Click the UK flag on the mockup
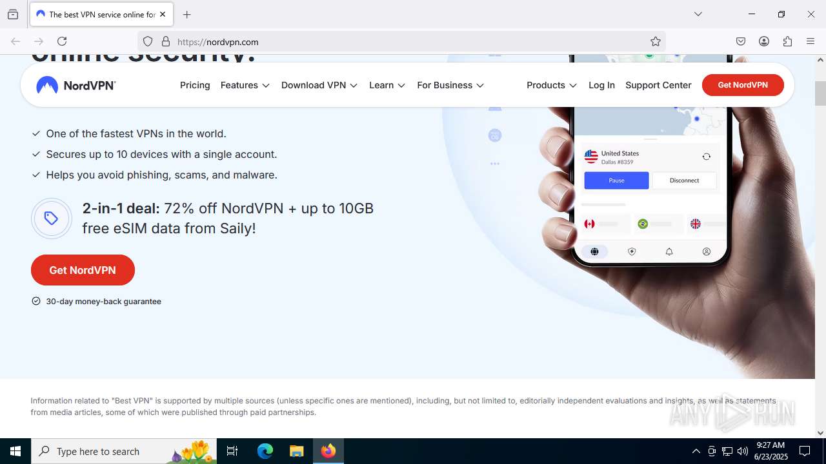 [696, 224]
